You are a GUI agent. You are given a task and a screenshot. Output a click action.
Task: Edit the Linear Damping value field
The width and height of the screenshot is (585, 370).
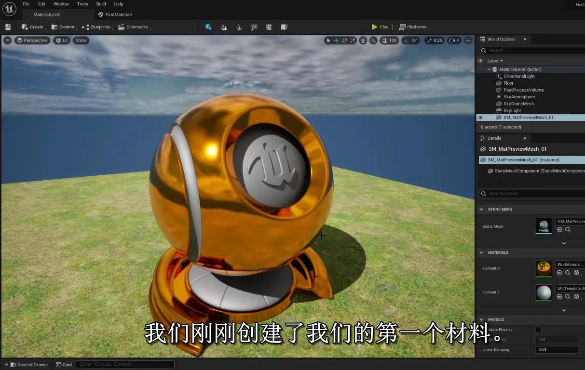(x=557, y=349)
